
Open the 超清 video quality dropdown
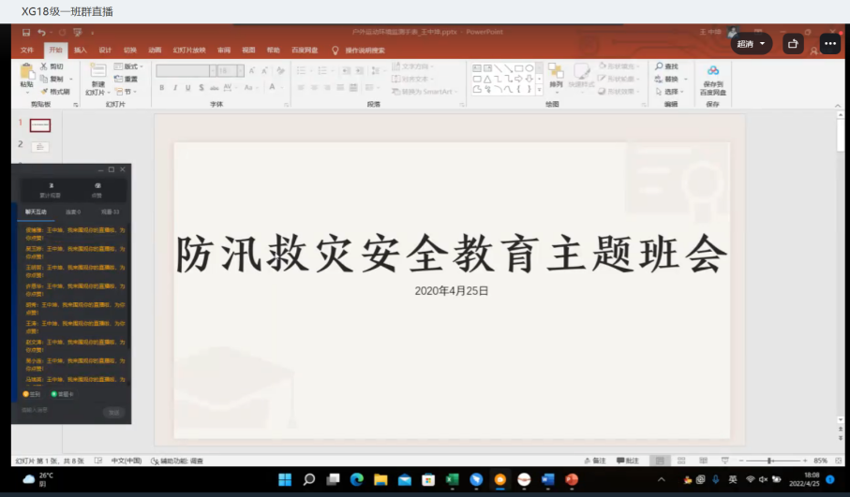(751, 44)
